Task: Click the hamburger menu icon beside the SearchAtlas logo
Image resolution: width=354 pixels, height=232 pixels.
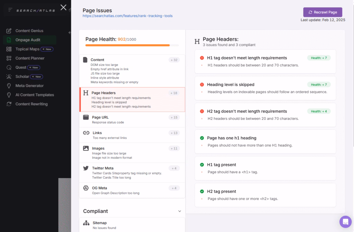Action: tap(10, 10)
